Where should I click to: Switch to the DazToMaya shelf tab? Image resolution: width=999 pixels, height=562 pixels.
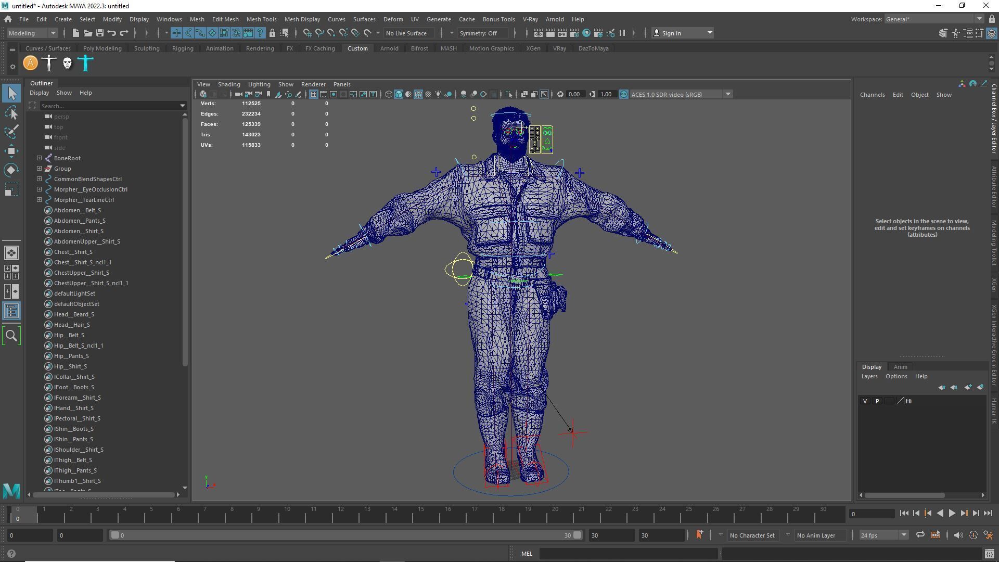593,48
